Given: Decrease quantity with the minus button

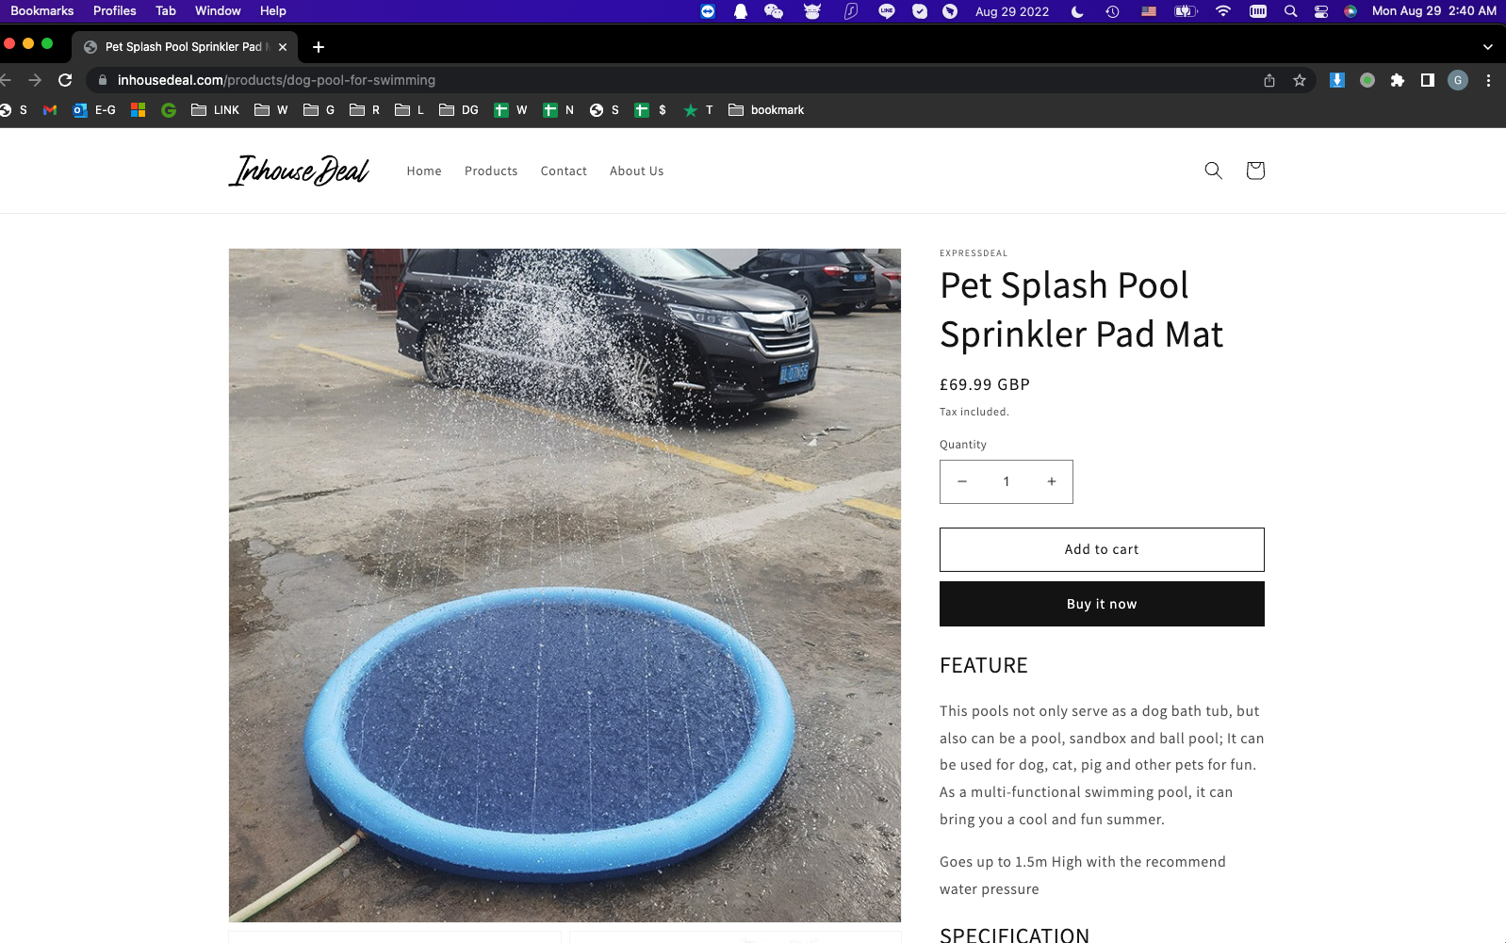Looking at the screenshot, I should coord(962,481).
